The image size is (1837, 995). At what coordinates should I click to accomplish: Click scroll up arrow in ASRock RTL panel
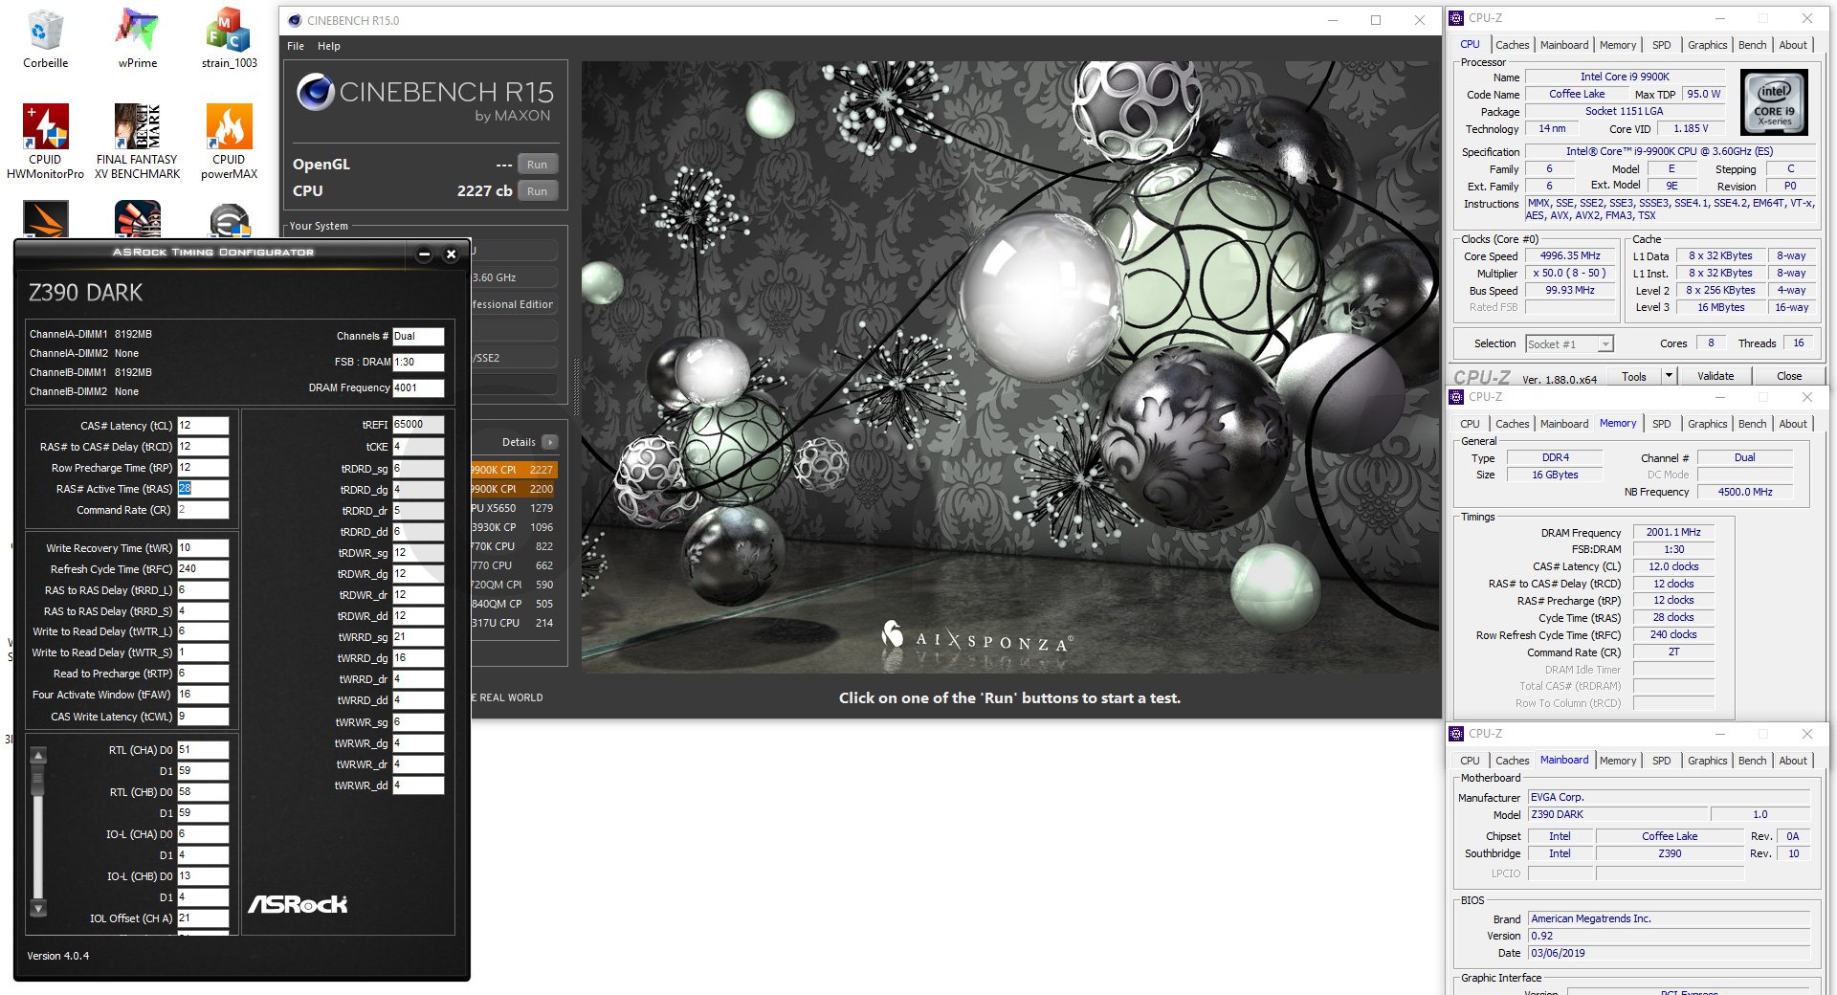click(38, 756)
